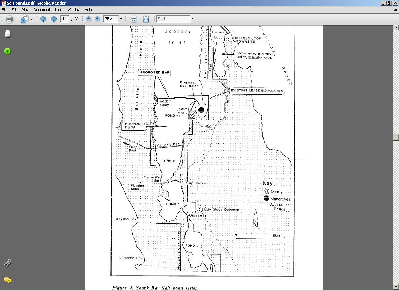This screenshot has width=399, height=291.
Task: Open the Pages panel in sidebar
Action: coord(8,34)
